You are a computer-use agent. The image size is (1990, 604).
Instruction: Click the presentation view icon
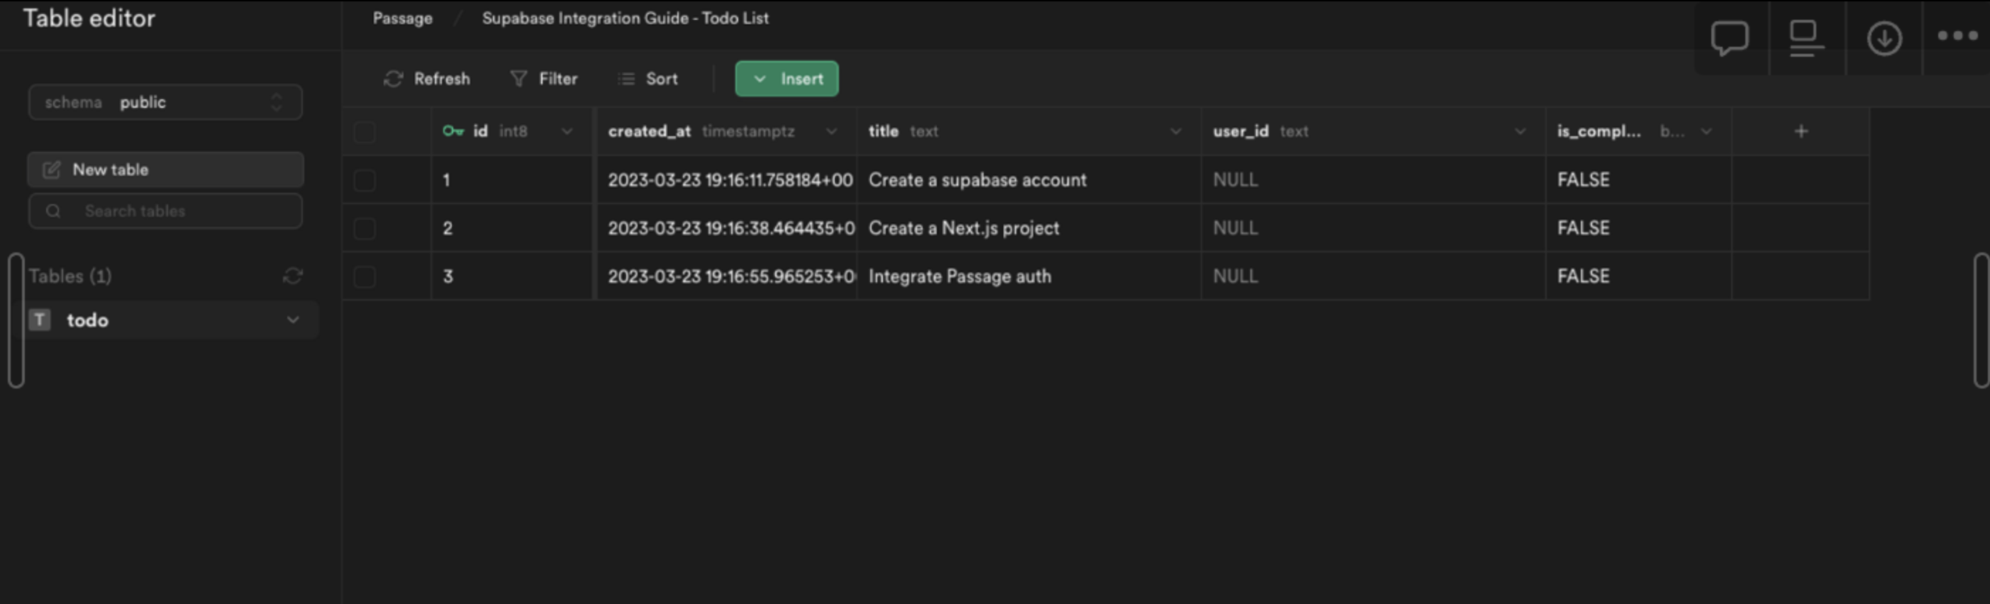pyautogui.click(x=1807, y=38)
